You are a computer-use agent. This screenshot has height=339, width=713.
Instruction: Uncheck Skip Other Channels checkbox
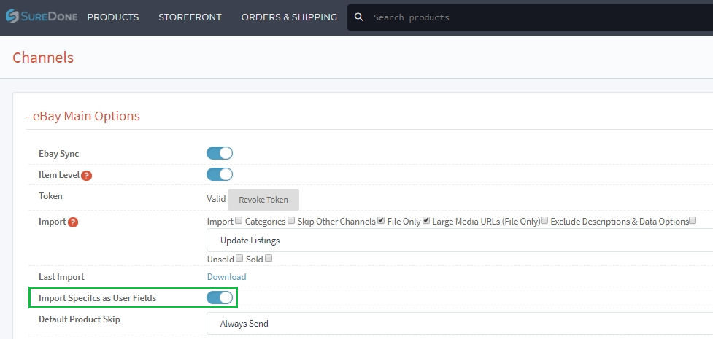pos(381,221)
